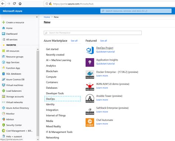175x141 pixels.
Task: Click the App Services icon
Action: 4,62
